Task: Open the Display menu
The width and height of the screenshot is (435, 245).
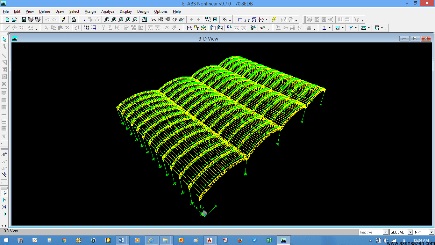Action: click(126, 11)
